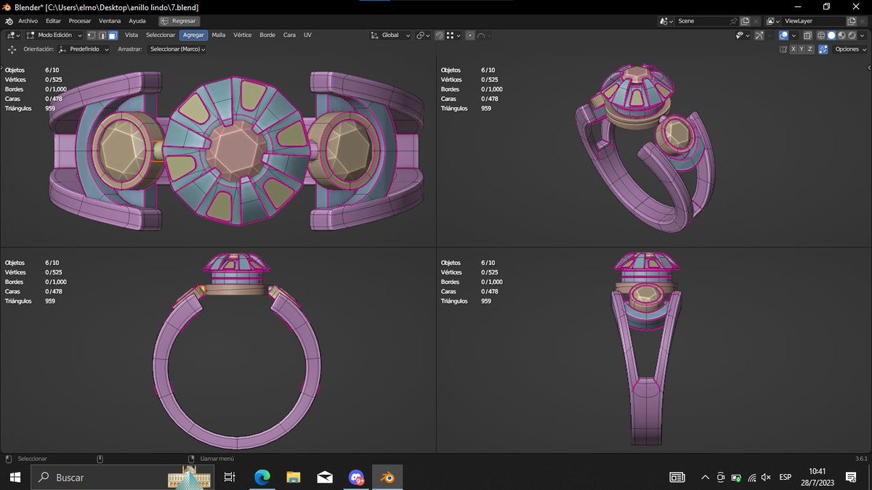This screenshot has width=872, height=490.
Task: Open the pivot point dropdown
Action: 423,35
